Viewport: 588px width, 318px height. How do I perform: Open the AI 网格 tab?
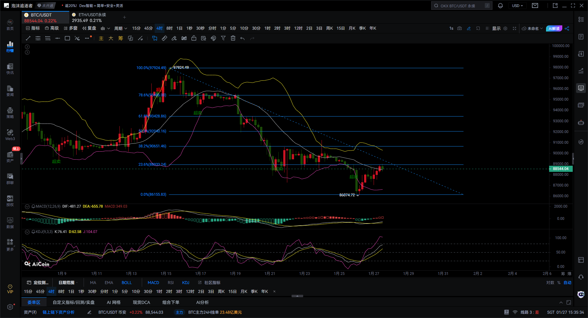[x=113, y=302]
